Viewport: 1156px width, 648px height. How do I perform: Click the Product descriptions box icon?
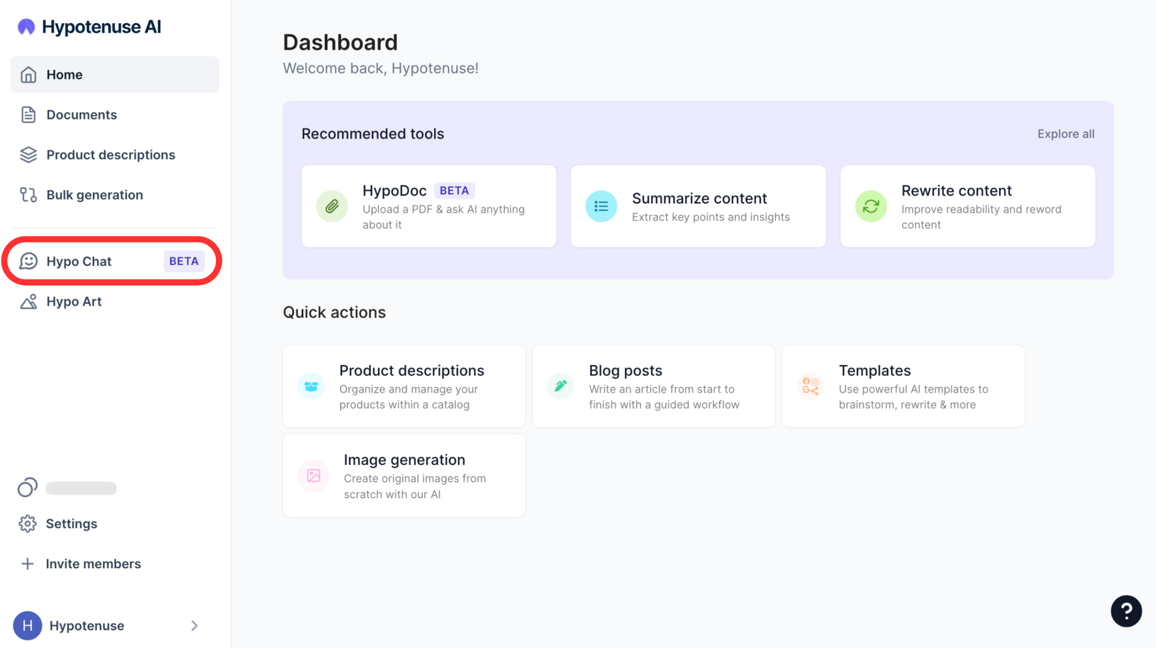(x=311, y=386)
